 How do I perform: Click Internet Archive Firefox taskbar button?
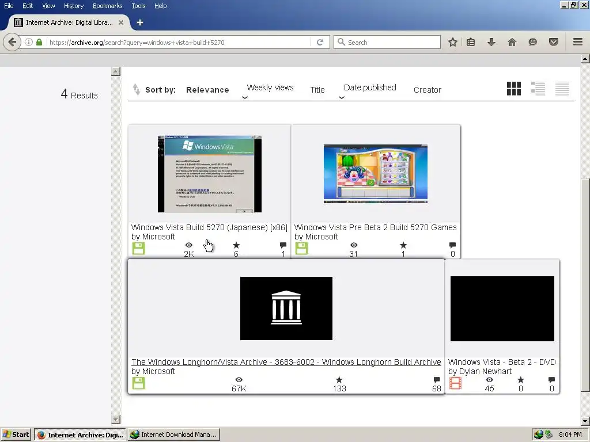pos(81,435)
